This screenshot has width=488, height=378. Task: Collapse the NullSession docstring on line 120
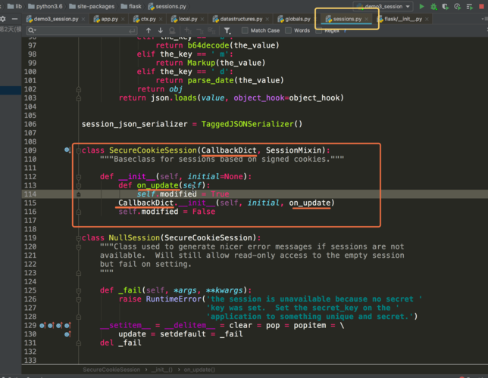(x=79, y=247)
